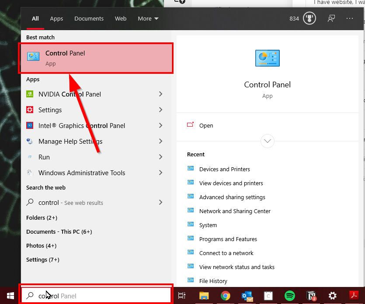Open Devices and Printers from Recent
365x304 pixels.
coord(226,169)
